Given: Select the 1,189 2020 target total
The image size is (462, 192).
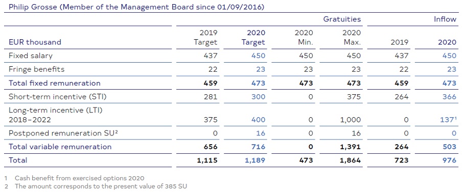Looking at the screenshot, I should coord(255,160).
